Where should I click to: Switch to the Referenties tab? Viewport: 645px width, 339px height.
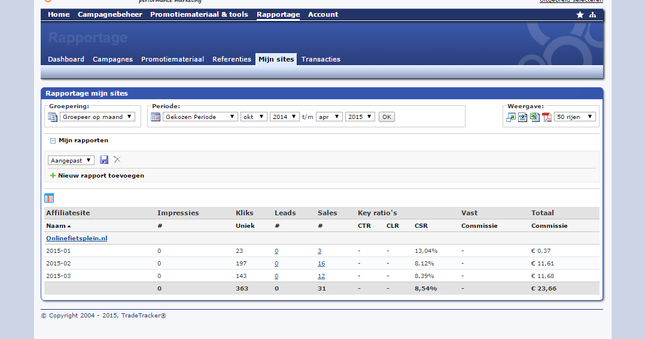coord(232,59)
